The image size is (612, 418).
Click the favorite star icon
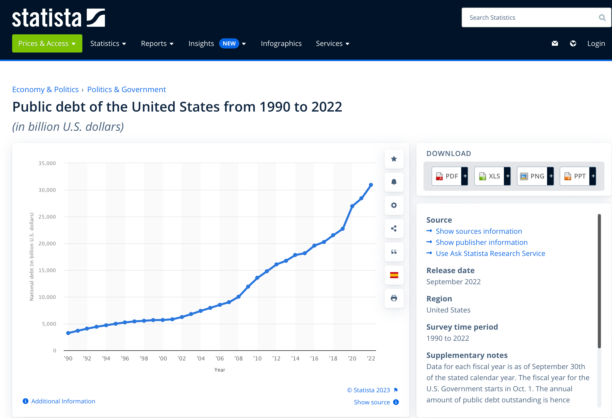click(394, 159)
